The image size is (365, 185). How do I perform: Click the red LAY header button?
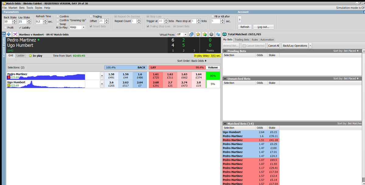coord(177,67)
